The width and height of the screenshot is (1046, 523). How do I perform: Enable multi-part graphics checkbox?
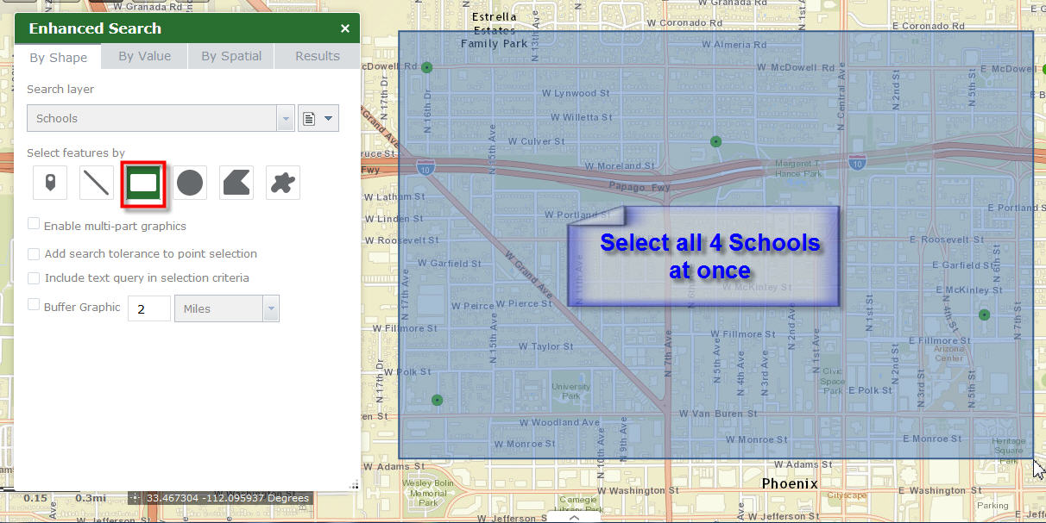(x=34, y=224)
